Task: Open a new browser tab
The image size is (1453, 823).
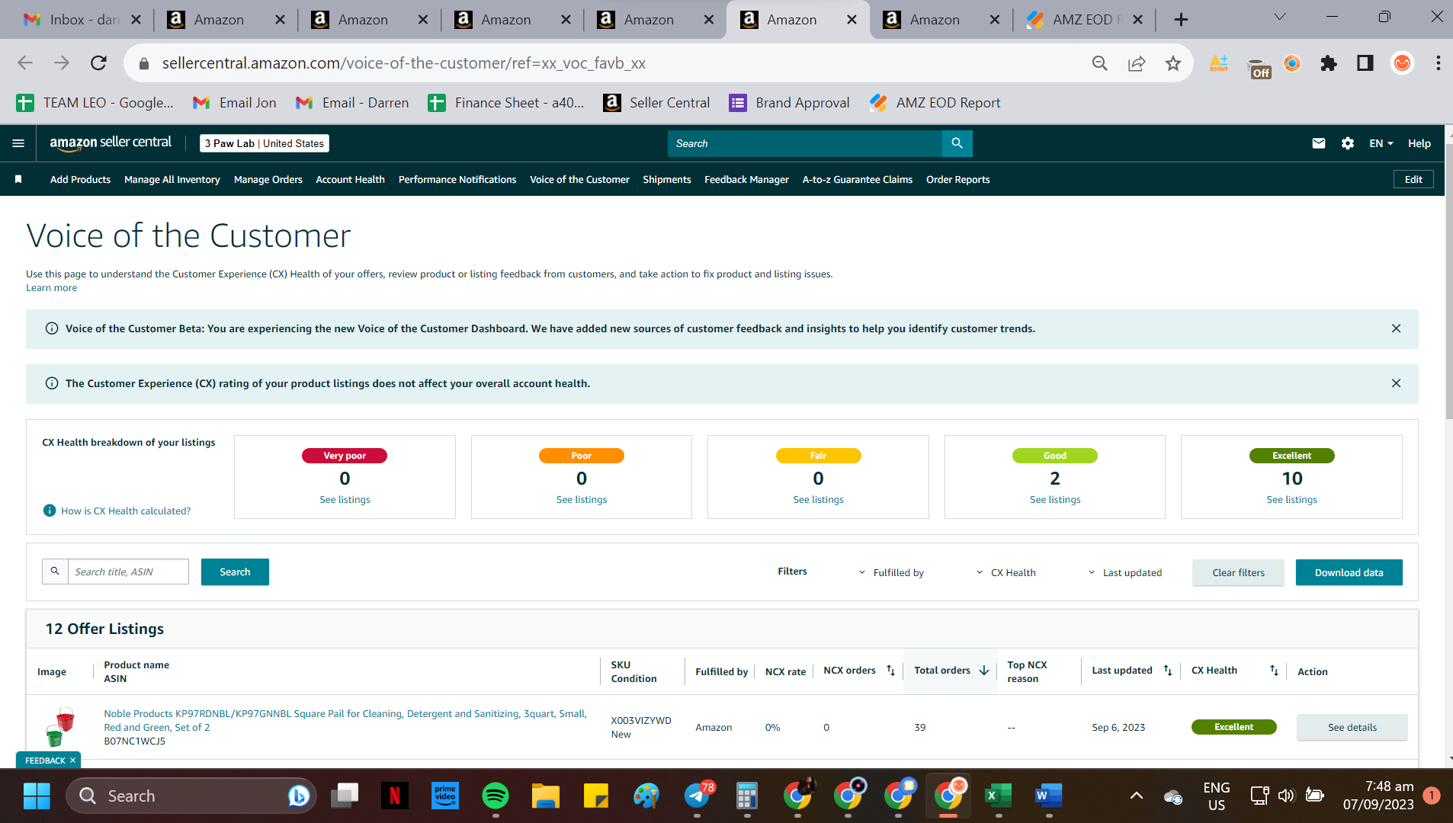Action: [x=1180, y=20]
